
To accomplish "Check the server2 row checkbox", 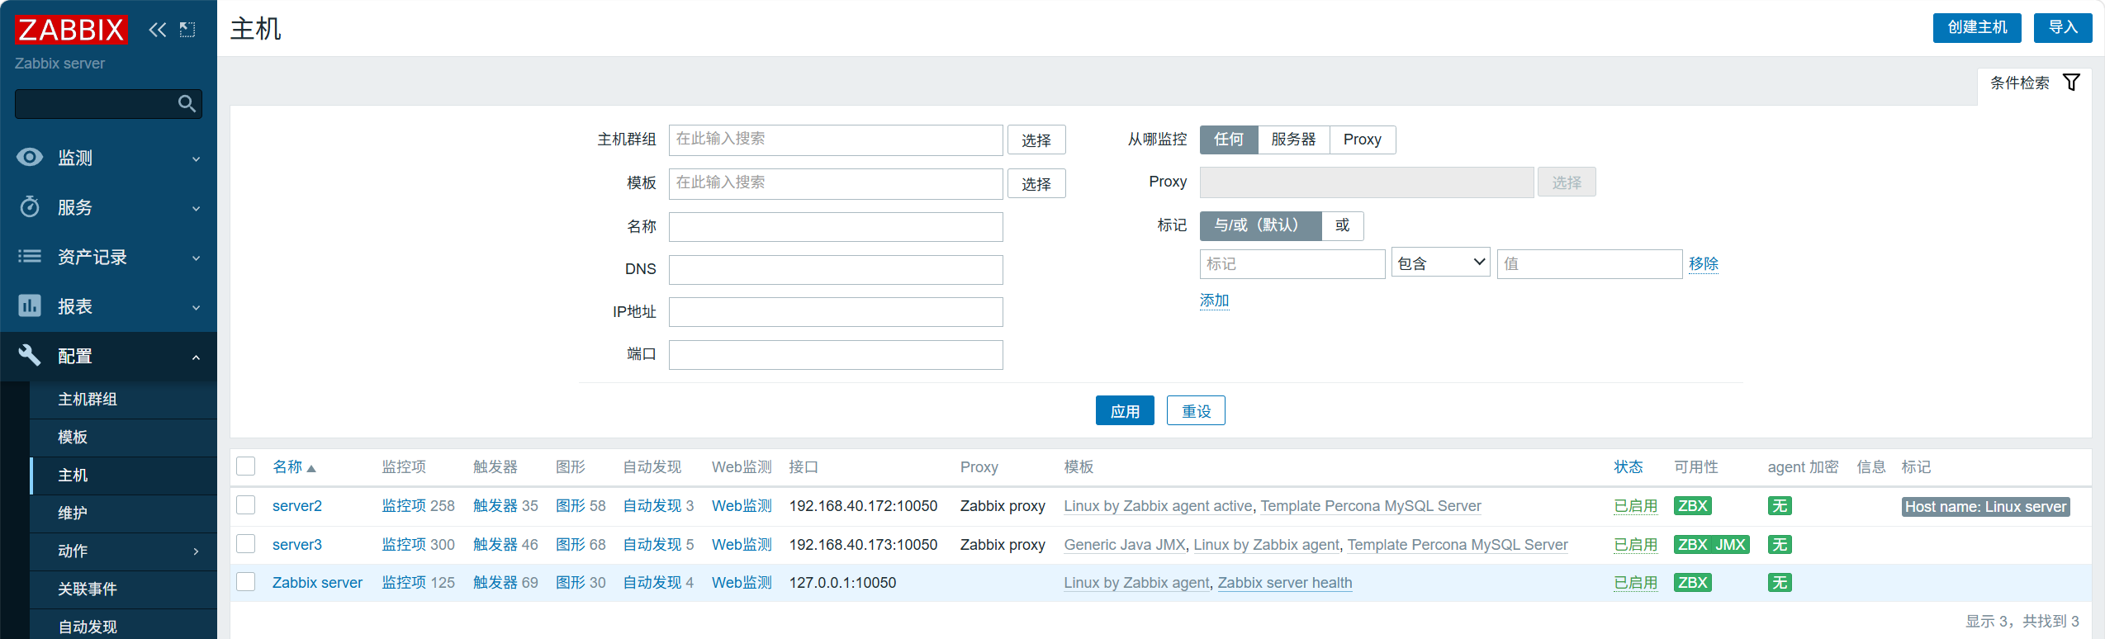I will (x=246, y=505).
